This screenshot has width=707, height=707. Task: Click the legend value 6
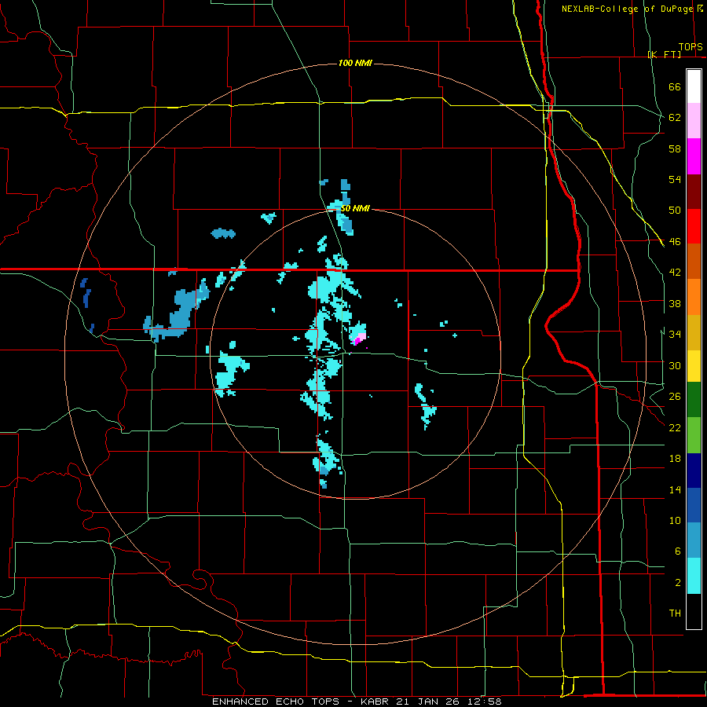point(677,551)
